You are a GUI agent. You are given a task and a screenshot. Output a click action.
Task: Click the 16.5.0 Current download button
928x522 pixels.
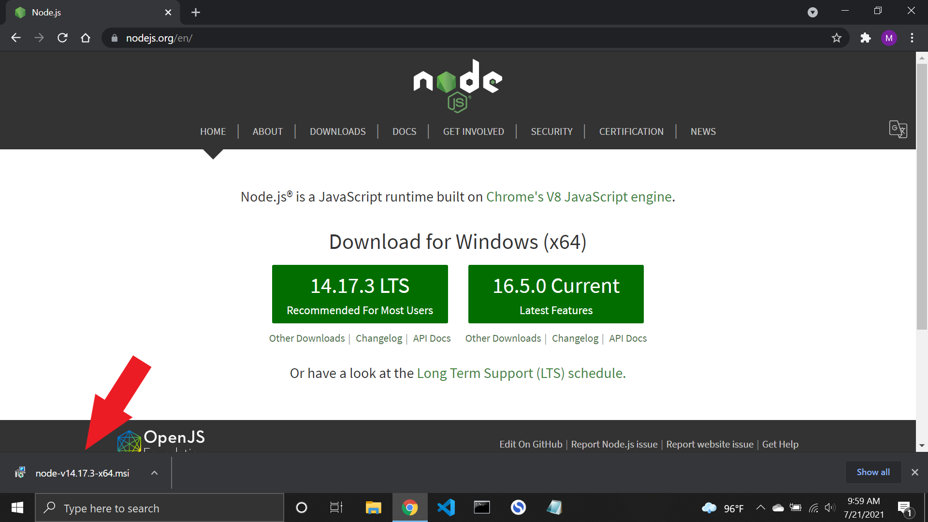point(556,294)
